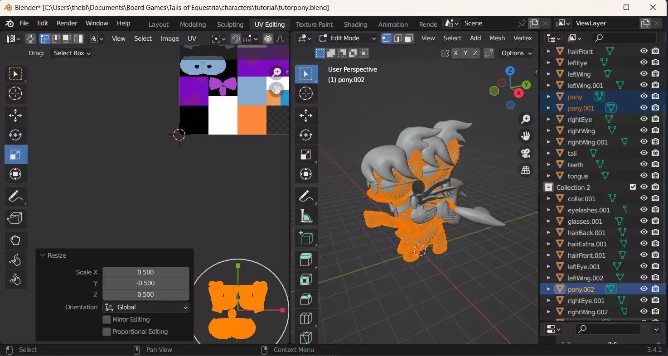Select the Annotate tool in UV editor

(x=15, y=197)
